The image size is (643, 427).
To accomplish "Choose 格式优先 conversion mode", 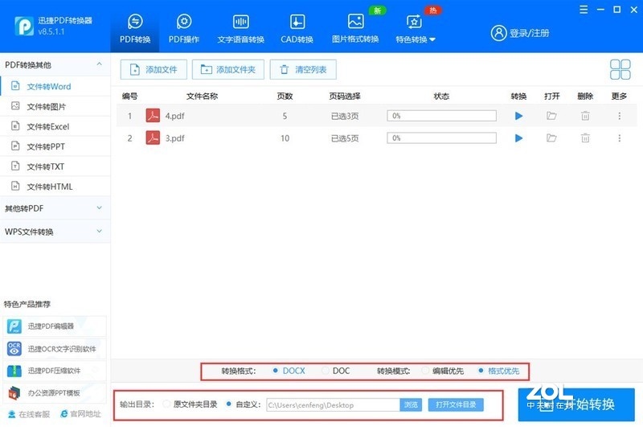I will 481,371.
